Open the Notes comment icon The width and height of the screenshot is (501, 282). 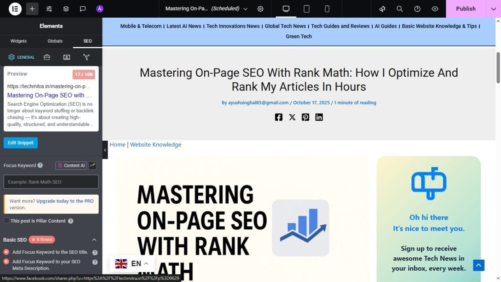click(83, 9)
